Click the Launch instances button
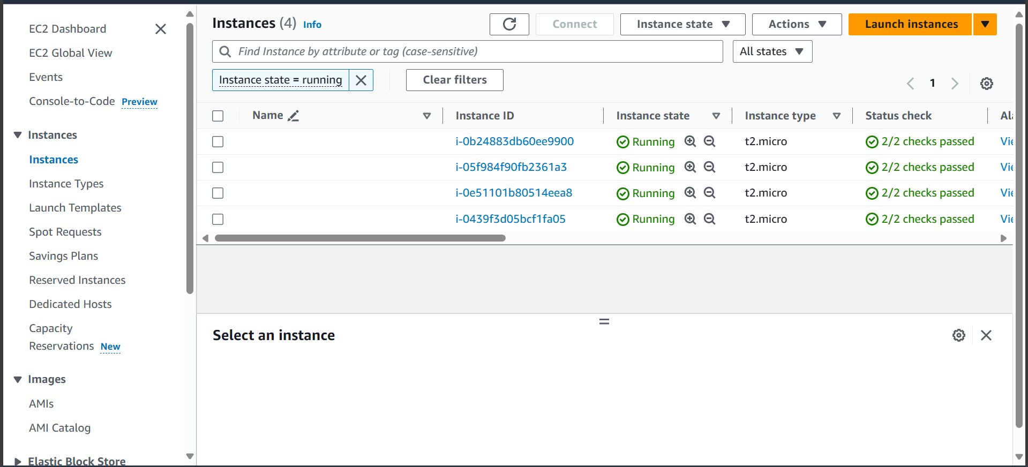This screenshot has height=467, width=1028. tap(910, 24)
